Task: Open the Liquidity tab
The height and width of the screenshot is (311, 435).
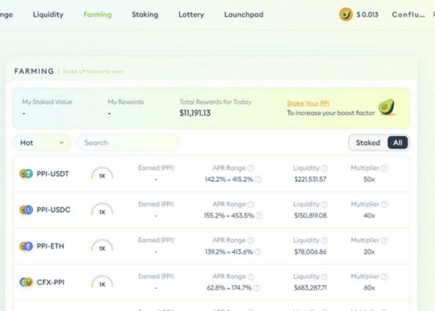Action: tap(48, 15)
